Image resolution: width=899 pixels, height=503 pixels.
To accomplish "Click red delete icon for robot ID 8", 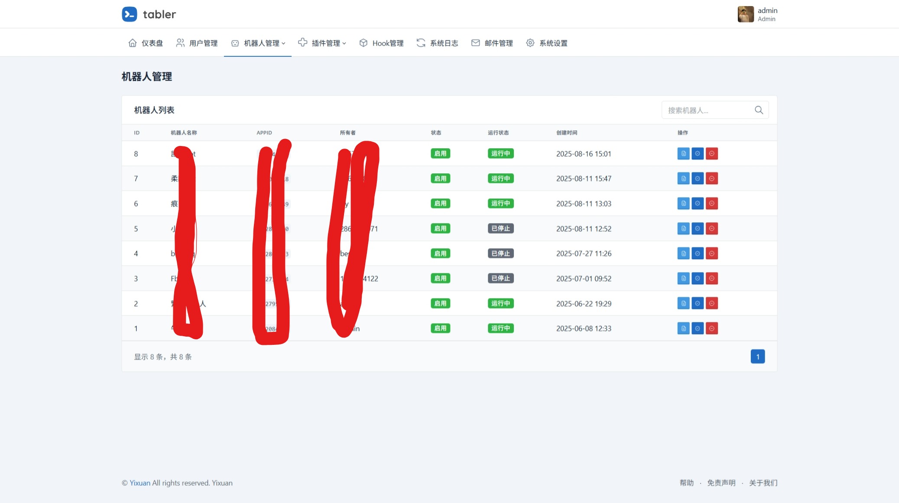I will point(712,153).
